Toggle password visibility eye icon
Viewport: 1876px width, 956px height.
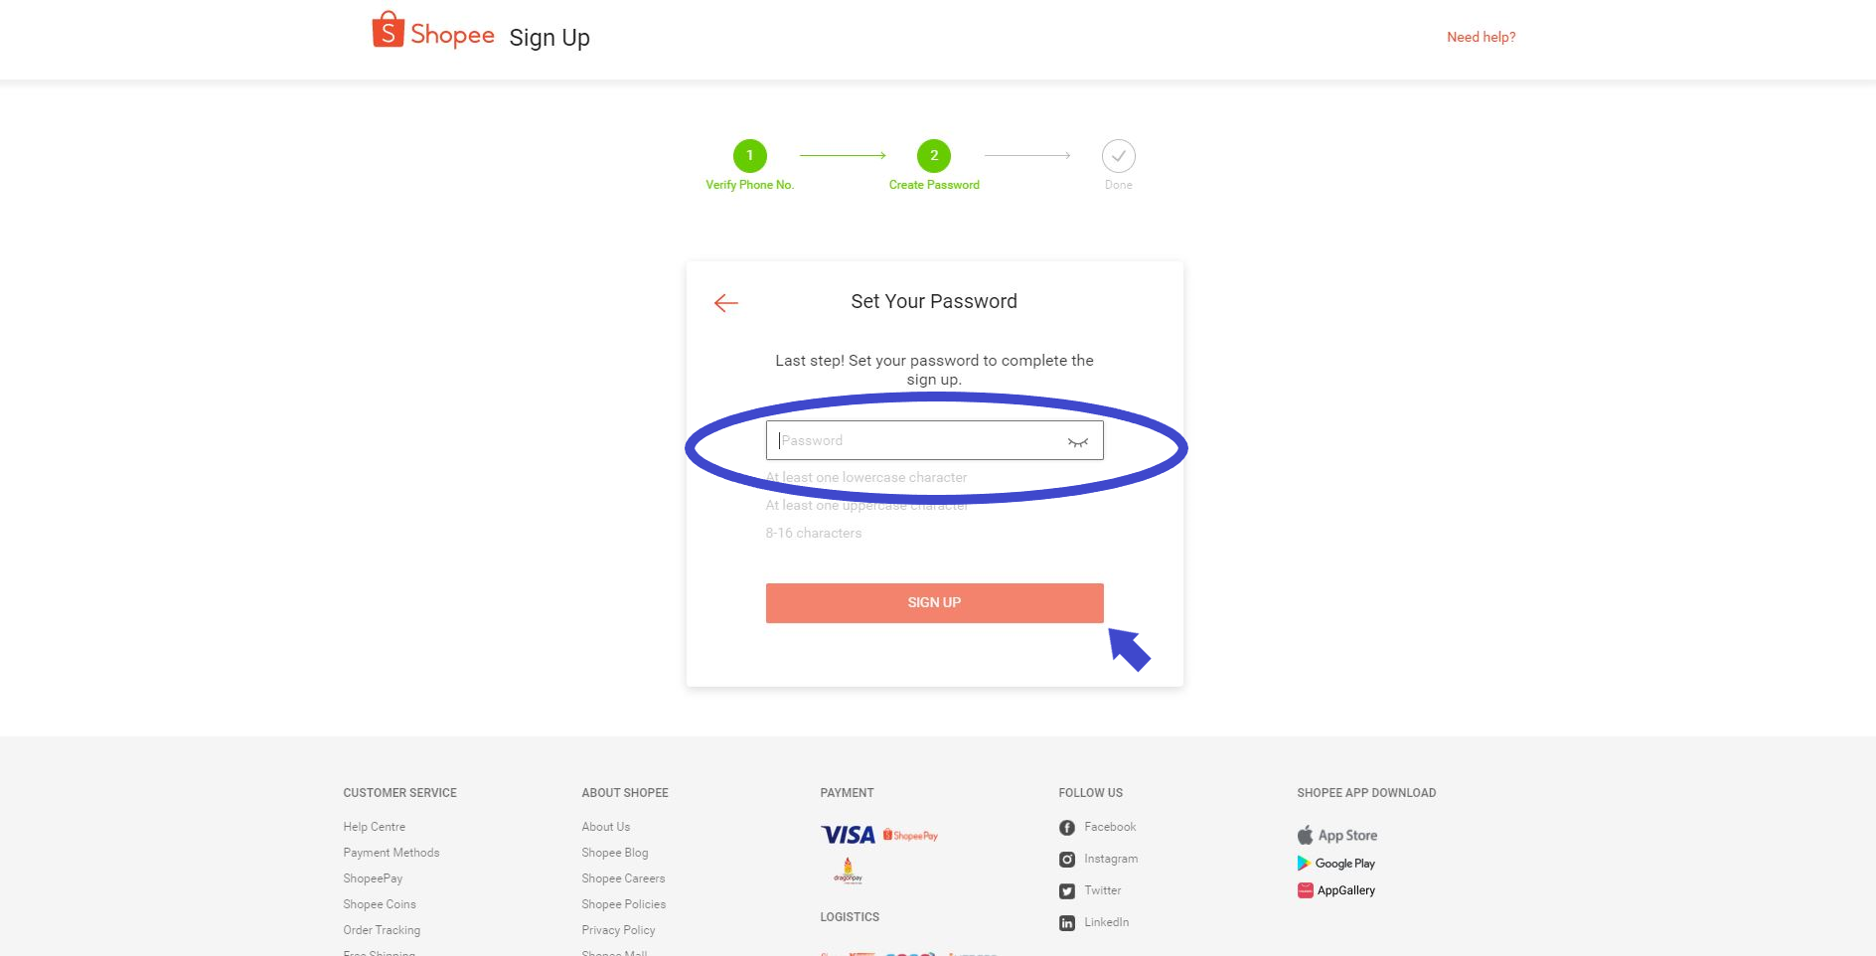pos(1078,441)
